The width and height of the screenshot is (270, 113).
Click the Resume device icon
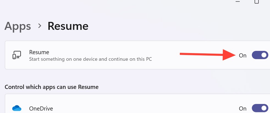pyautogui.click(x=16, y=55)
